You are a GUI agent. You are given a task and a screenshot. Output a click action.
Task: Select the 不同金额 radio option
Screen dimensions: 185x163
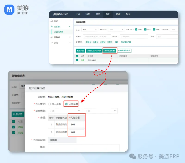67,104
